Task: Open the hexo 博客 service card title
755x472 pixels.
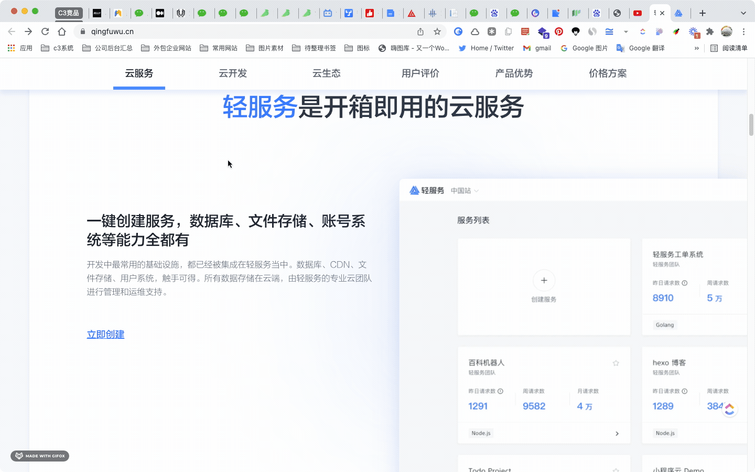Action: click(670, 363)
